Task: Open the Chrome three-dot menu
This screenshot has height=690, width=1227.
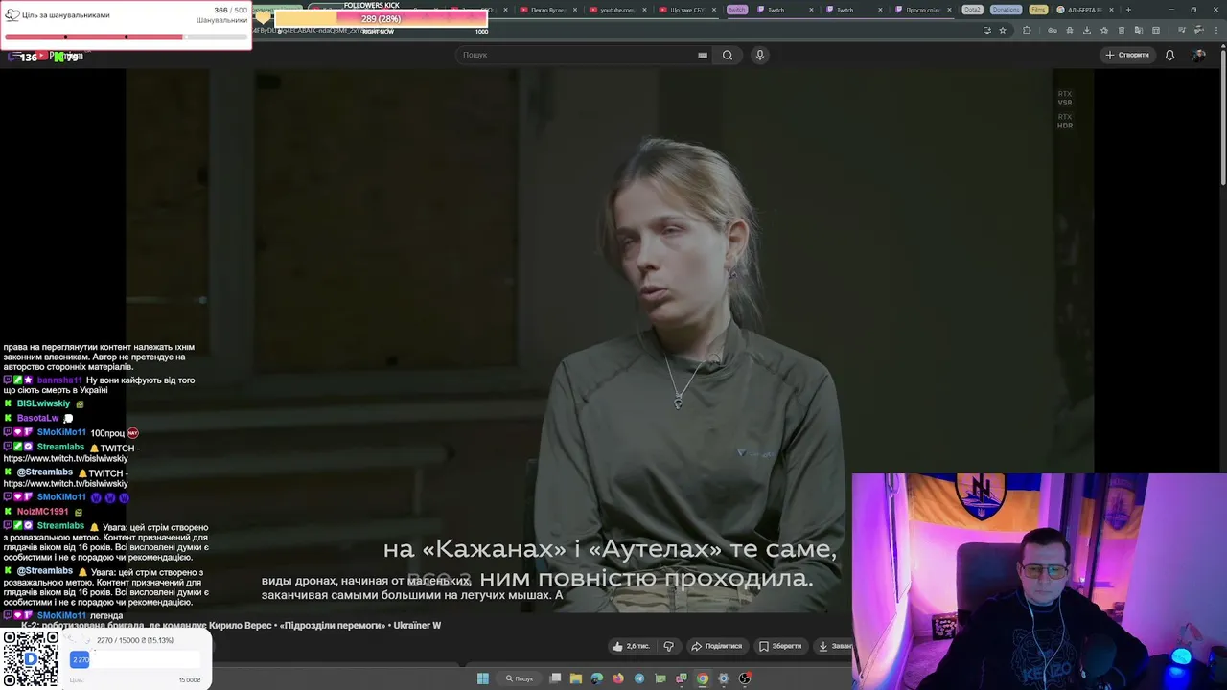Action: (x=1216, y=30)
